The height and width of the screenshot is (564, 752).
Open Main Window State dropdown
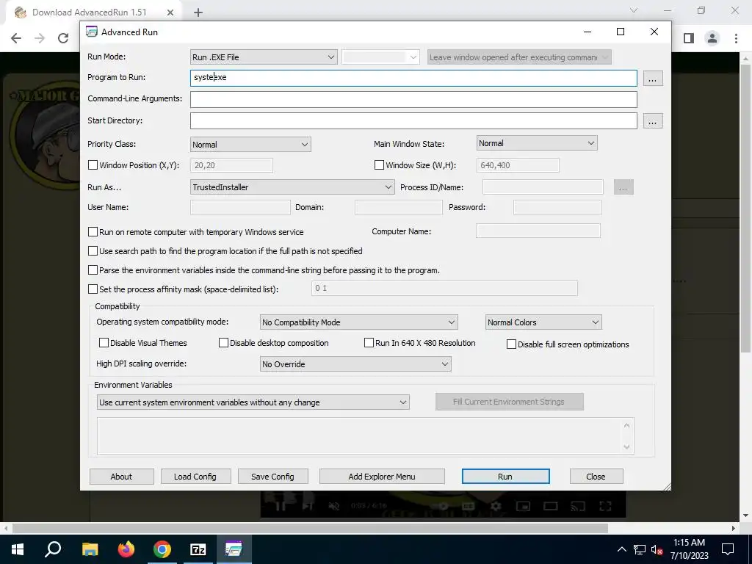click(x=537, y=143)
